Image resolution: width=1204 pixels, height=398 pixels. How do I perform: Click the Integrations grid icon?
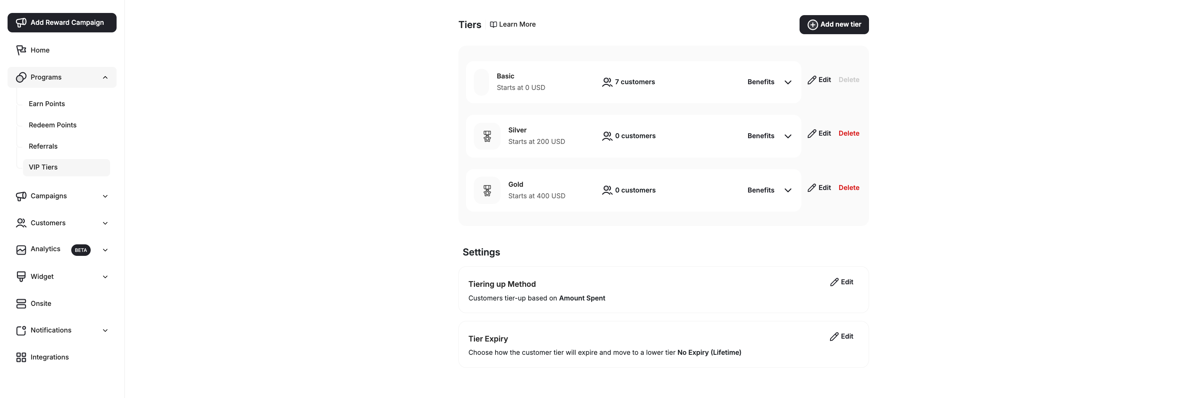click(x=21, y=357)
